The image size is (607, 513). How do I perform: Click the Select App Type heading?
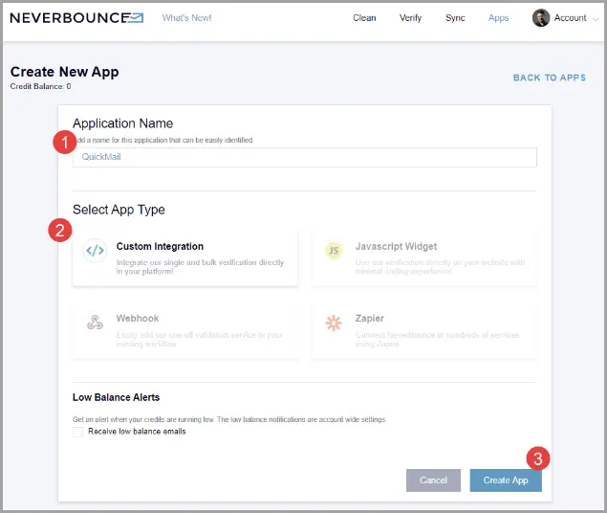[x=119, y=210]
